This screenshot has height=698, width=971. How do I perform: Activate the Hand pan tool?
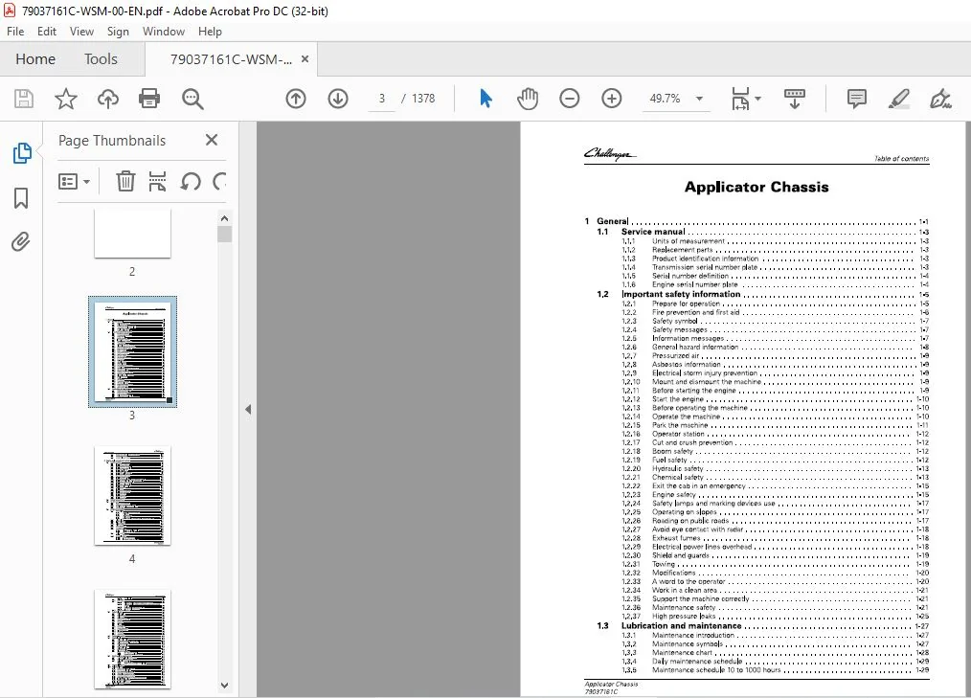click(x=528, y=99)
